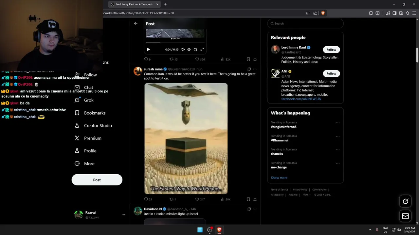The image size is (419, 235).
Task: Open Brave Wallet icon
Action: pos(401,13)
